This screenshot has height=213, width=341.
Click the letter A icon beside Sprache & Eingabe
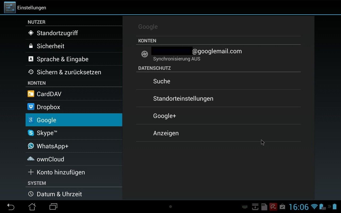pyautogui.click(x=31, y=59)
